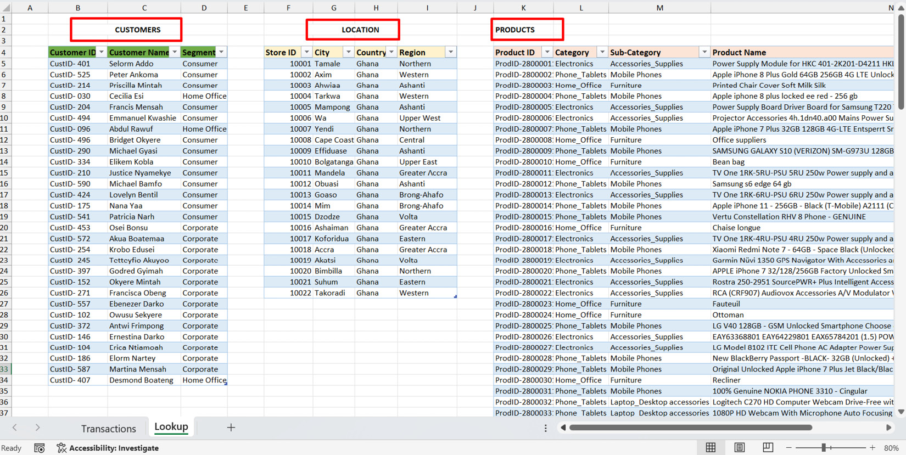Open the Product ID filter dropdown
Screen dimensions: 906x455
[x=547, y=52]
